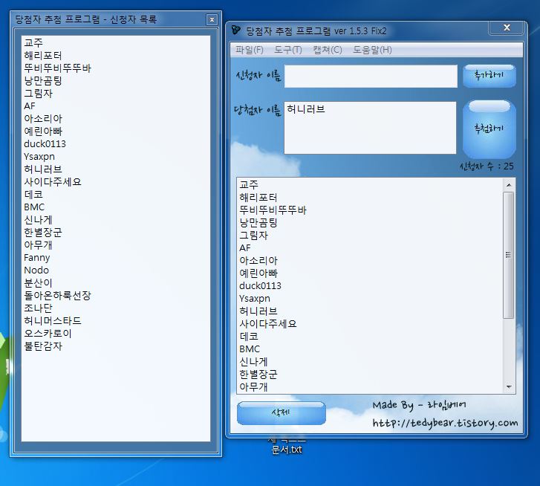540x486 pixels.
Task: Click 교주 in 신청자 목록 window
Action: tap(33, 42)
